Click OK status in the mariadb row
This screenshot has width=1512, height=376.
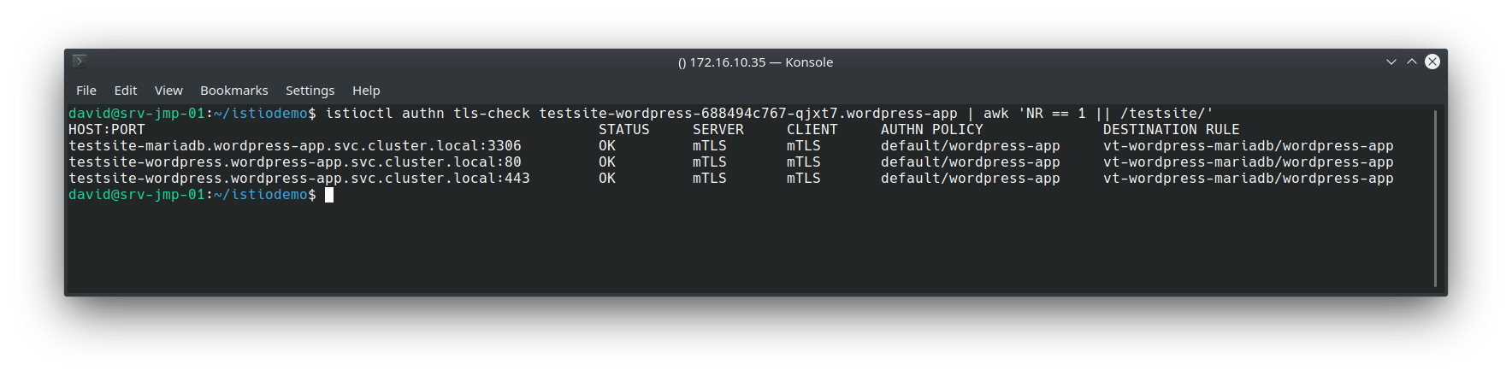pyautogui.click(x=607, y=146)
